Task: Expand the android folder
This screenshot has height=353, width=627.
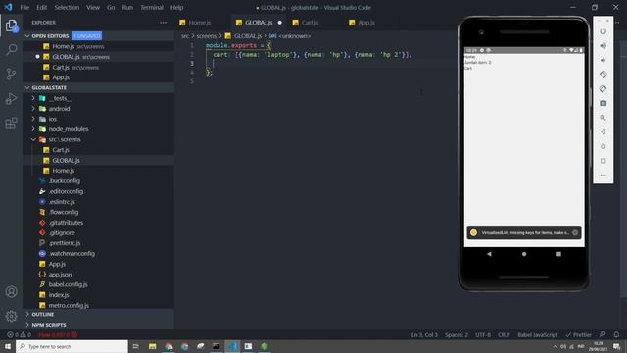Action: [x=33, y=109]
